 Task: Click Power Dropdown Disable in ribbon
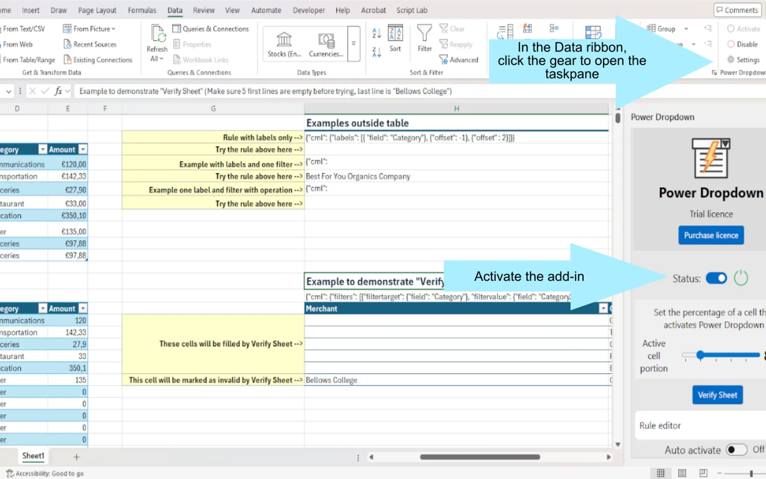[742, 44]
